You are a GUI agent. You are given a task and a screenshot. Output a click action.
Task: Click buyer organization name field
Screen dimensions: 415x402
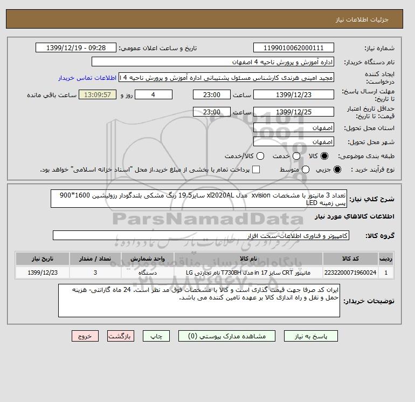(x=213, y=62)
